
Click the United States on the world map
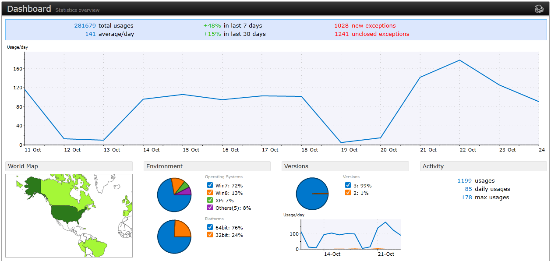click(68, 215)
